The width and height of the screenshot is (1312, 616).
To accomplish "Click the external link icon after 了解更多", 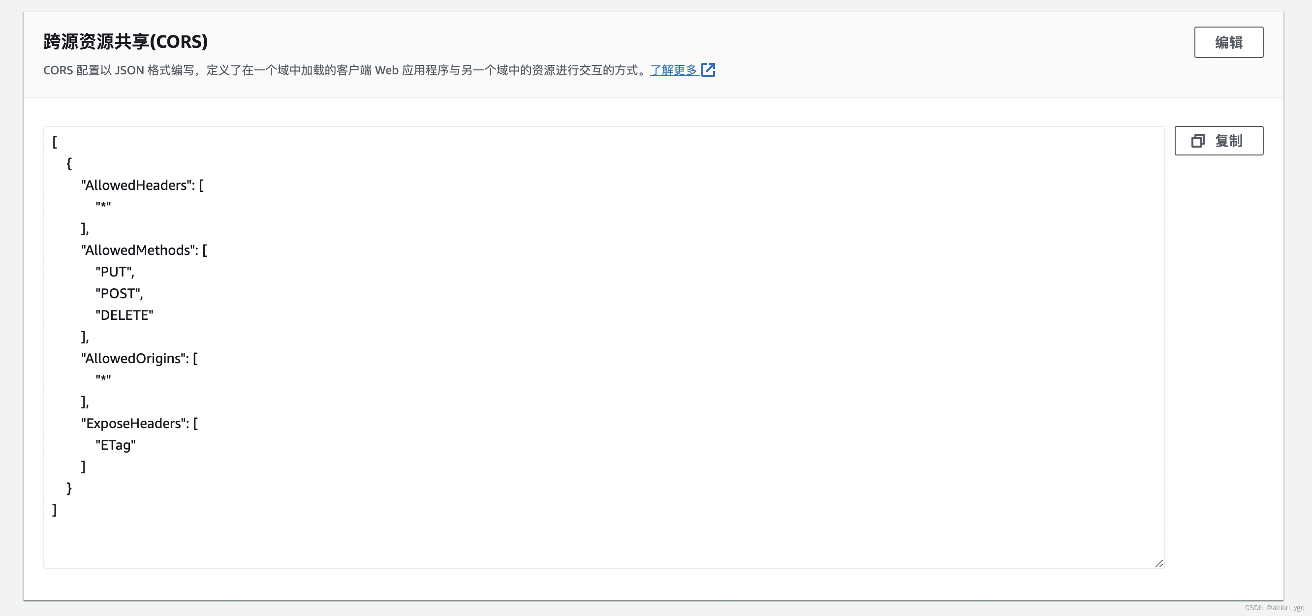I will (x=708, y=70).
